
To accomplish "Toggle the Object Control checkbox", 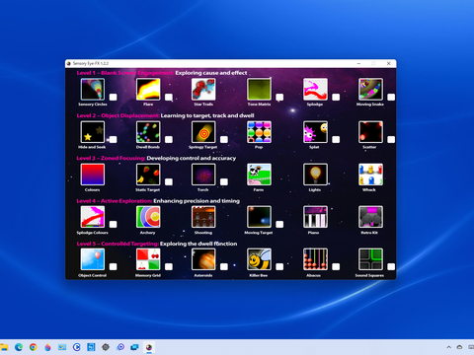I will pos(113,266).
